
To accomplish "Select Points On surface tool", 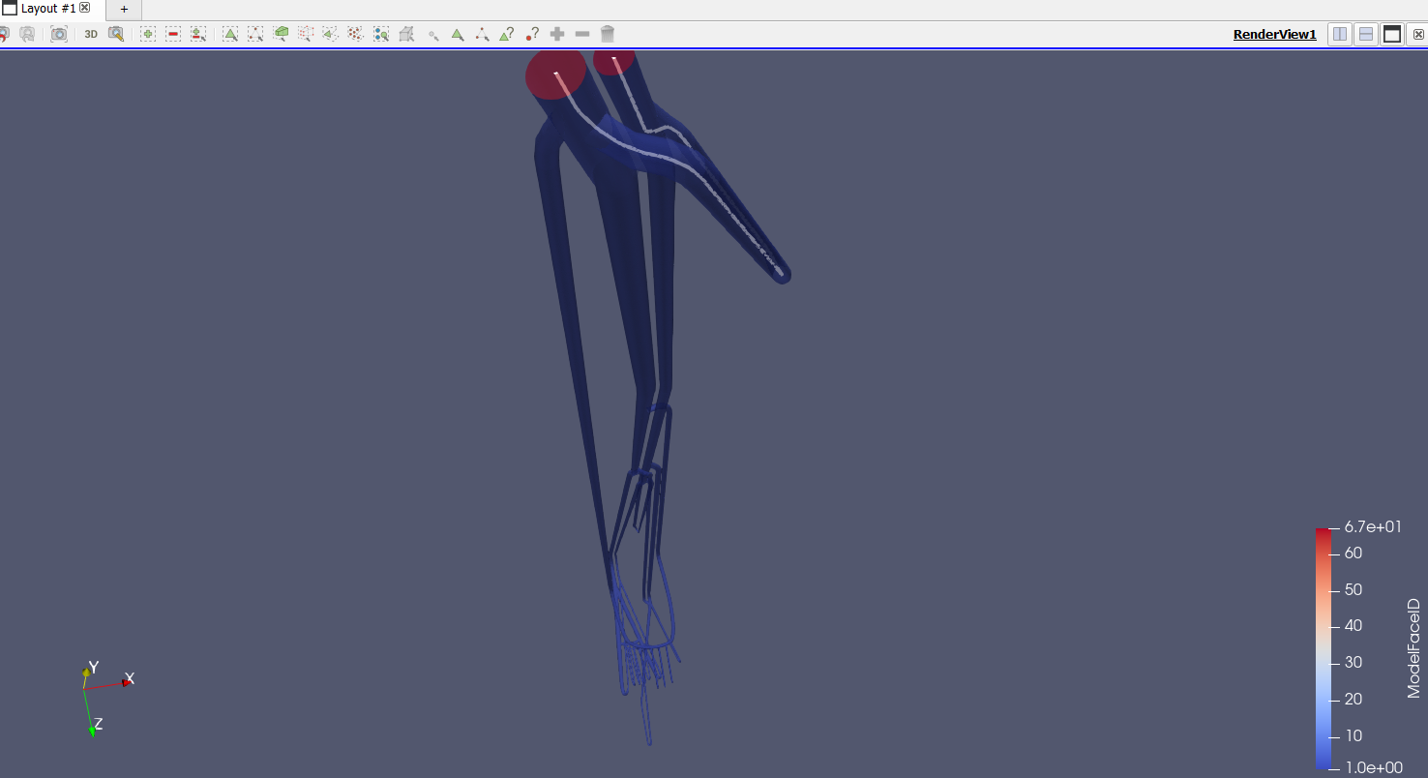I will [x=256, y=34].
